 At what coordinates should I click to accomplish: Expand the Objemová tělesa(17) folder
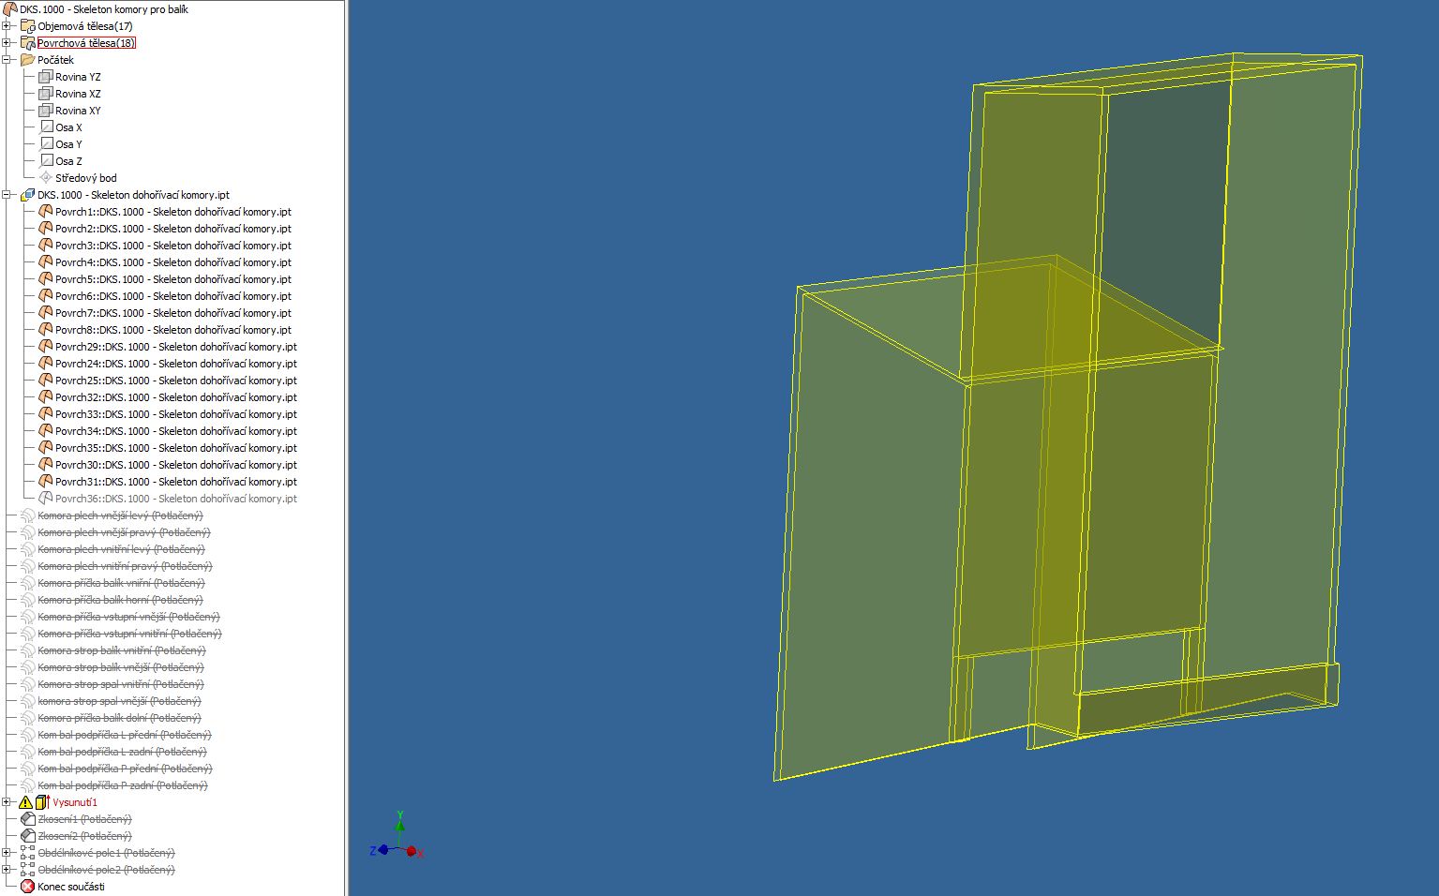coord(7,26)
